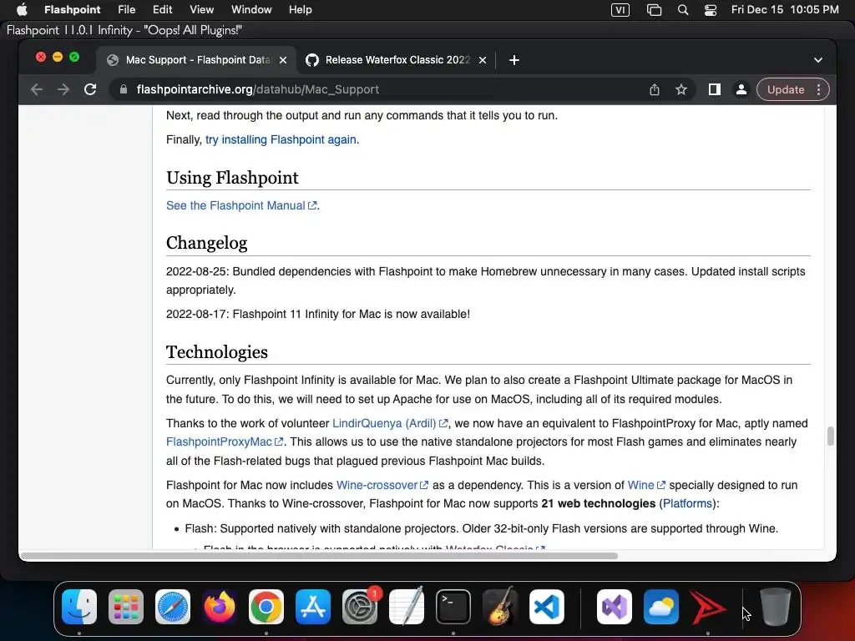
Task: Open purple Visual Studio dock icon
Action: pos(615,607)
